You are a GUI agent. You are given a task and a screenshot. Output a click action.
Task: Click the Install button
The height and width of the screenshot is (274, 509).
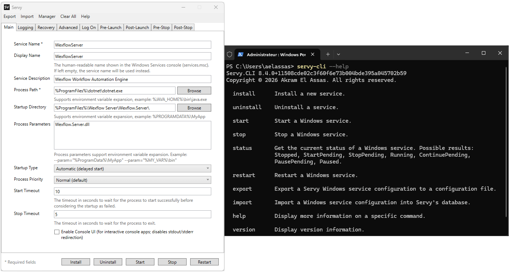[76, 262]
